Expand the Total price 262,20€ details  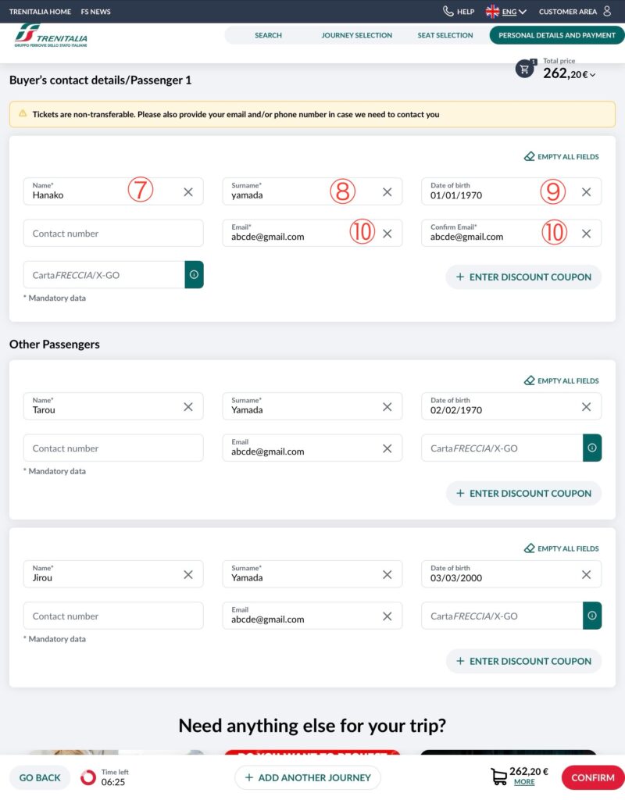tap(570, 73)
